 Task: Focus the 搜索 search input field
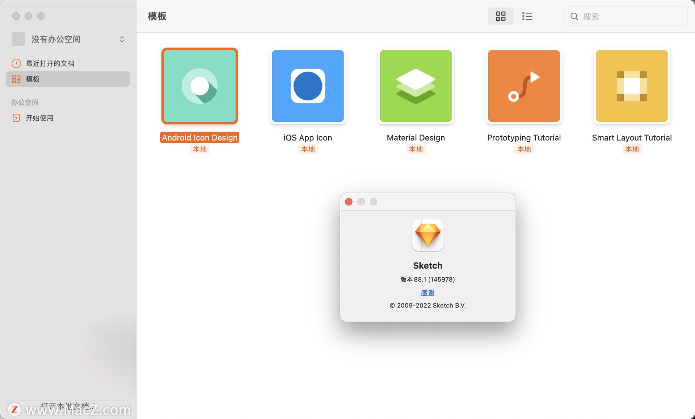[x=625, y=16]
